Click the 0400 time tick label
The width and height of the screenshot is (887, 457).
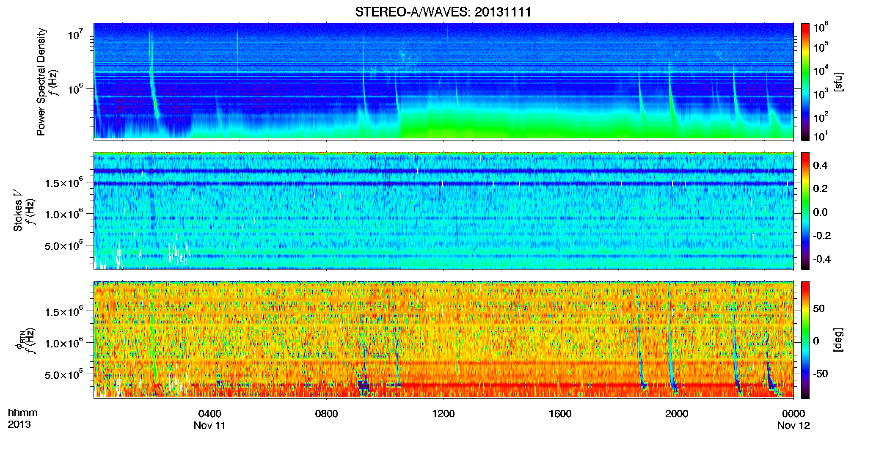click(x=210, y=414)
